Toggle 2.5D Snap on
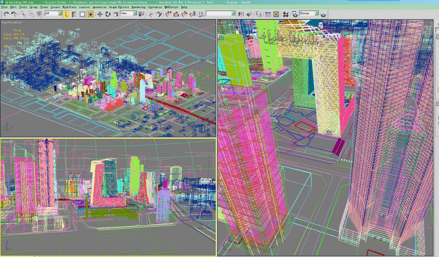This screenshot has width=439, height=257. [168, 13]
